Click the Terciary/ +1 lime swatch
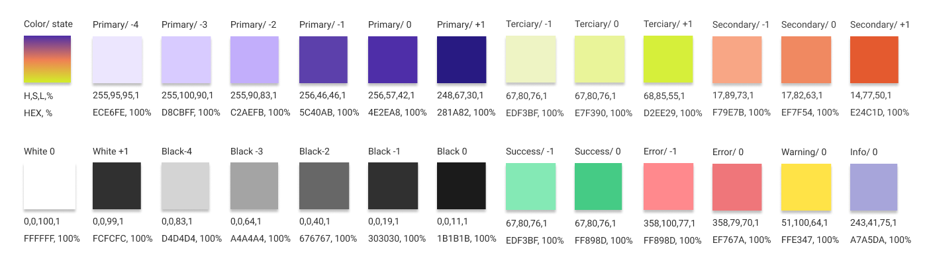927x270 pixels. (x=668, y=59)
